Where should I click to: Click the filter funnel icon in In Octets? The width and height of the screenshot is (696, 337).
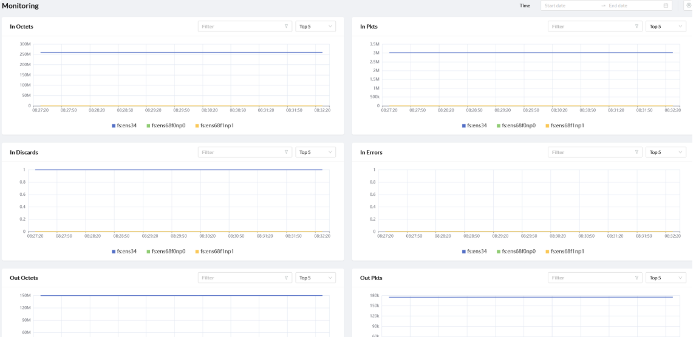286,27
